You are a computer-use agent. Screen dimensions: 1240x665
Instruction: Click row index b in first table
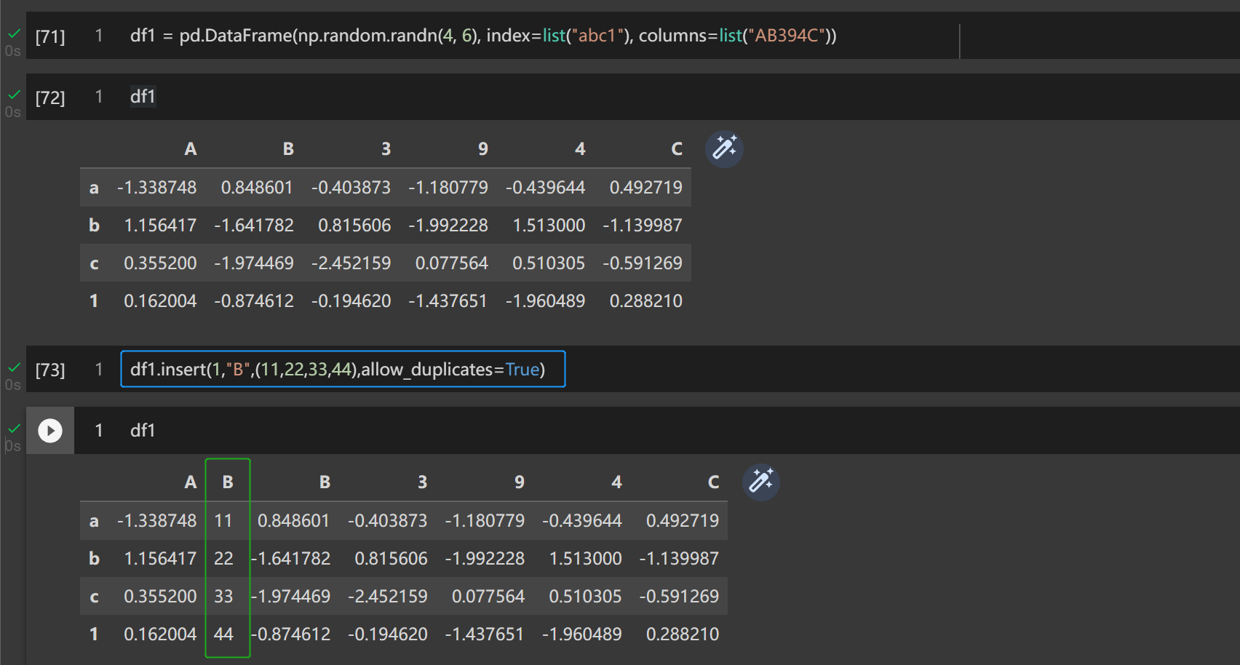[x=94, y=226]
